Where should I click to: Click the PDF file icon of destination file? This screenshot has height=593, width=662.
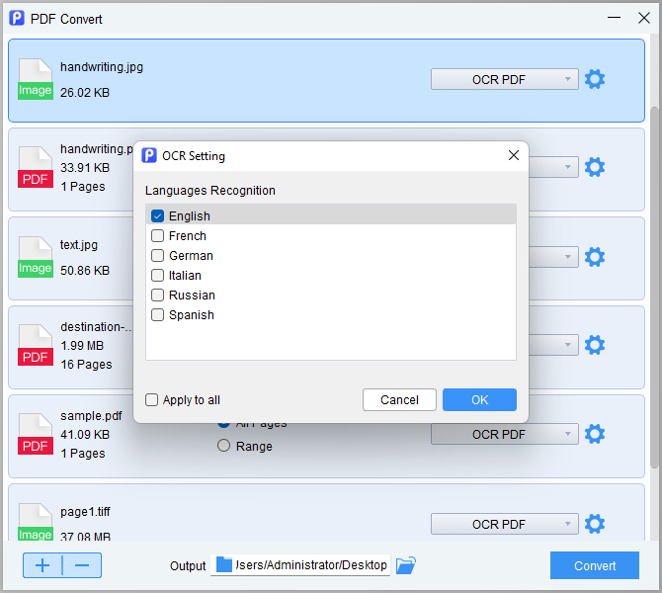36,345
